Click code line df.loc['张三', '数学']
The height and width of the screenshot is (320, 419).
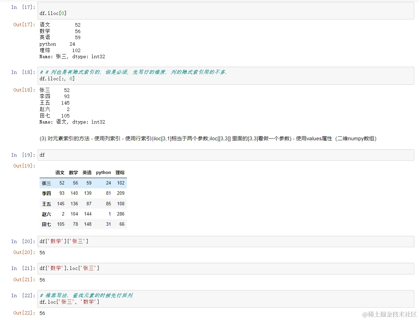pyautogui.click(x=69, y=302)
